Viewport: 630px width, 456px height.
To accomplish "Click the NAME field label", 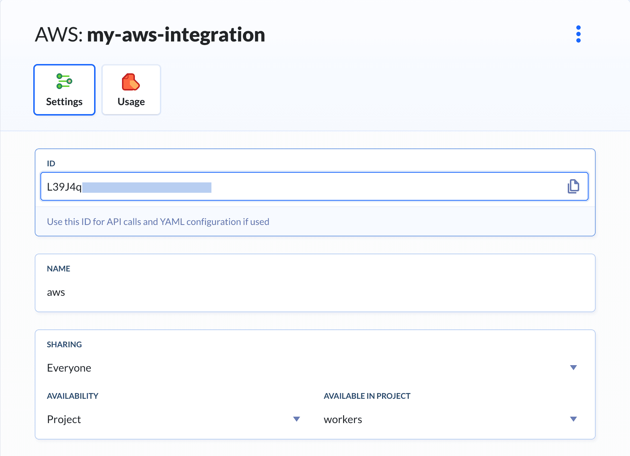I will pyautogui.click(x=58, y=269).
